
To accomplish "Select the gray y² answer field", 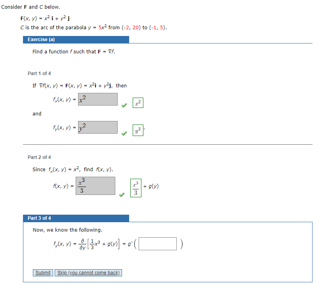I will [97, 127].
